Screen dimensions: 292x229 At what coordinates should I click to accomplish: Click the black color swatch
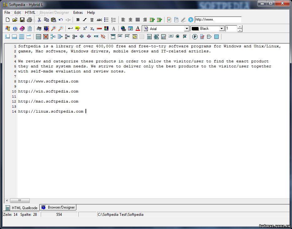[195, 29]
